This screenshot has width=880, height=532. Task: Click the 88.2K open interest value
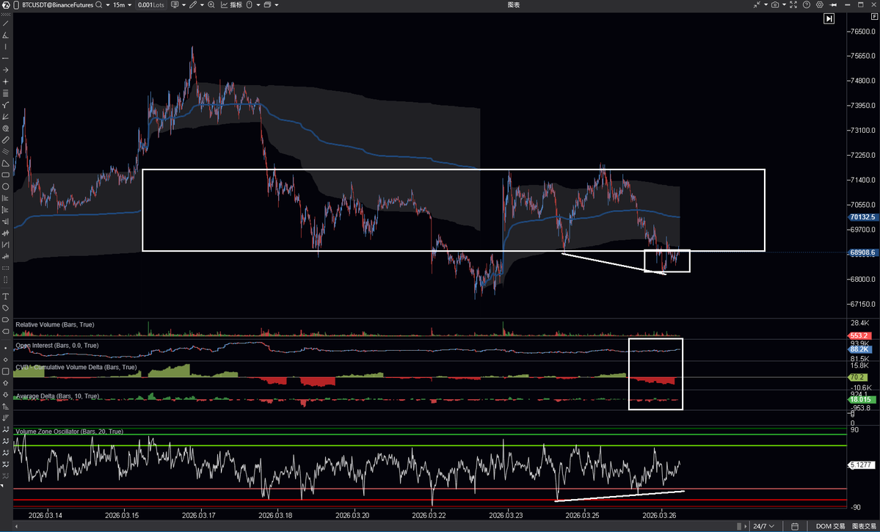859,349
